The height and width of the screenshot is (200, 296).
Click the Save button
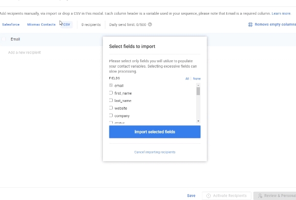coord(191,196)
